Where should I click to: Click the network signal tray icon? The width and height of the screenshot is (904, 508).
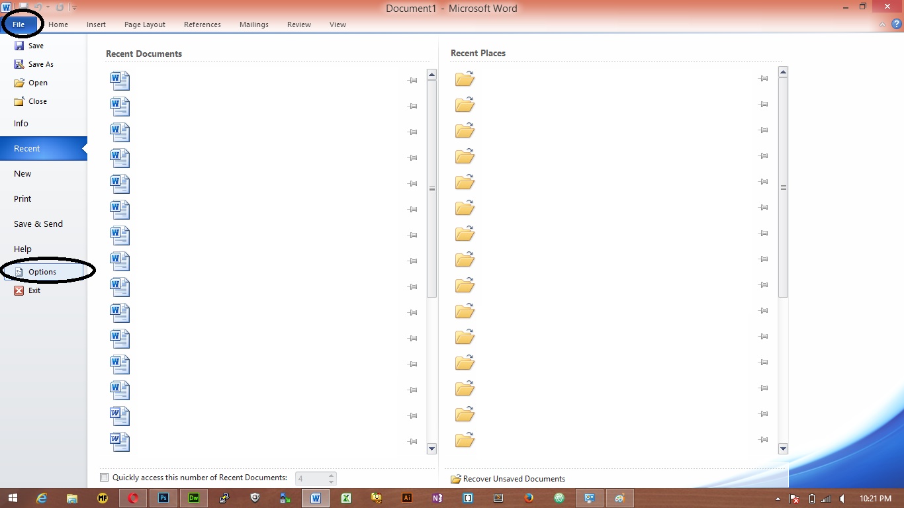tap(827, 499)
